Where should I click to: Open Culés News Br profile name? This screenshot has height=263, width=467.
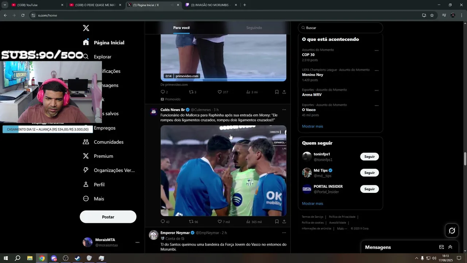pos(173,110)
